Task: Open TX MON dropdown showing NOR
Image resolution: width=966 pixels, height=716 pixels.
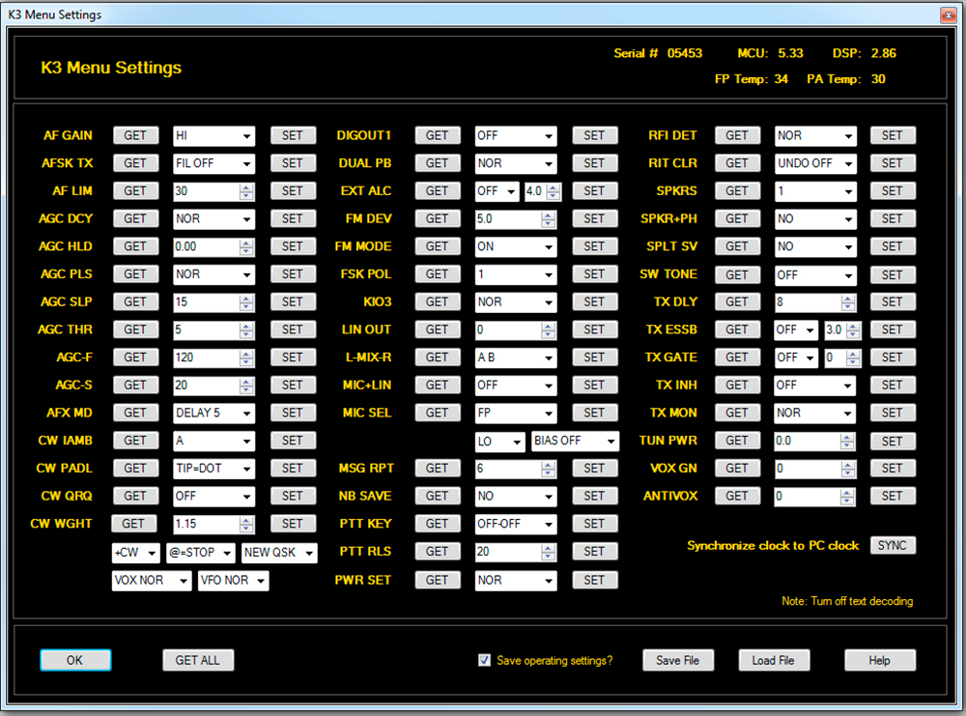Action: coord(815,413)
